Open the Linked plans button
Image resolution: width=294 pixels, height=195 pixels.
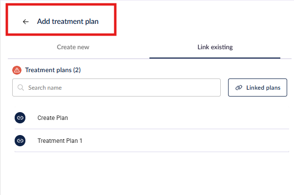(257, 88)
